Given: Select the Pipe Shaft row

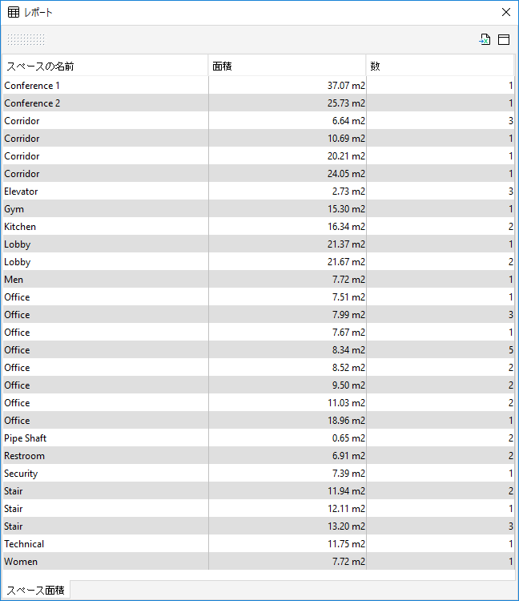Looking at the screenshot, I should pos(259,438).
